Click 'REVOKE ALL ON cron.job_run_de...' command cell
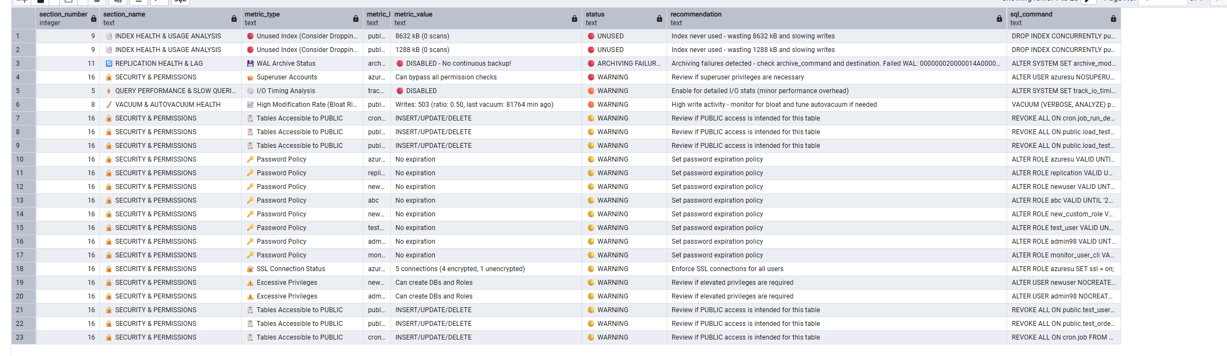 (1064, 118)
